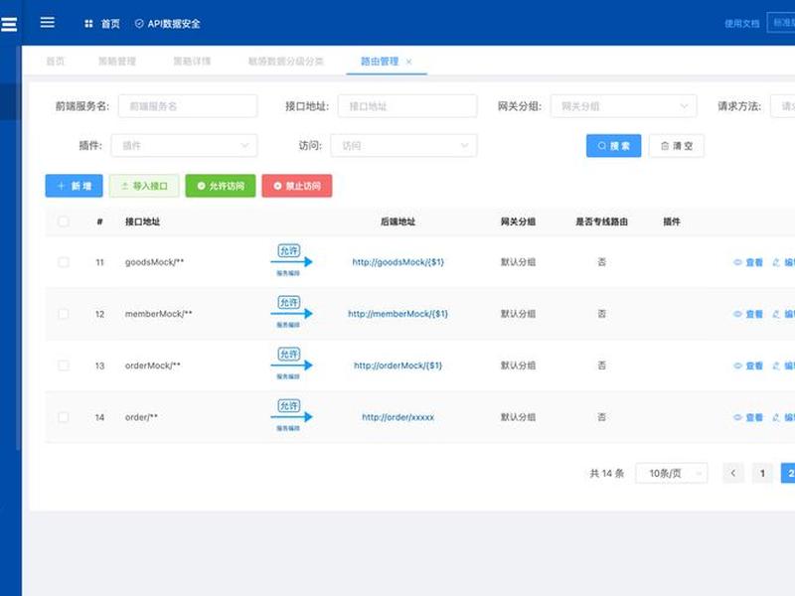Open the 网关分组 dropdown
This screenshot has width=795, height=596.
tap(624, 106)
